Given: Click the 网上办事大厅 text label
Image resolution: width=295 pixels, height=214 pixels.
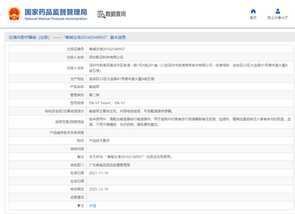Looking at the screenshot, I should click(x=278, y=18).
